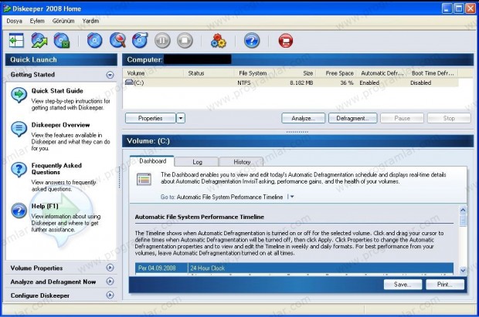This screenshot has height=317, width=479.
Task: Click the grey stop toolbar icon
Action: [185, 41]
